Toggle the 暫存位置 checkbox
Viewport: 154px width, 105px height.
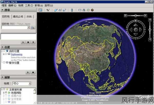(x=4, y=62)
